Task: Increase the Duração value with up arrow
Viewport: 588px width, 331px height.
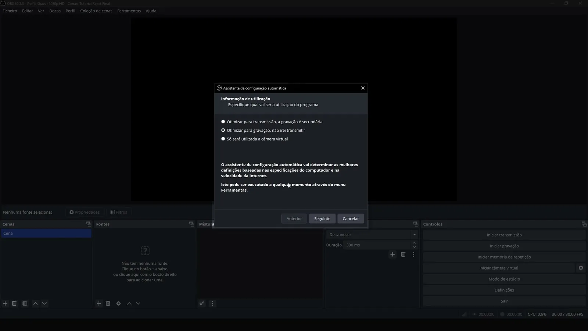Action: [x=414, y=243]
